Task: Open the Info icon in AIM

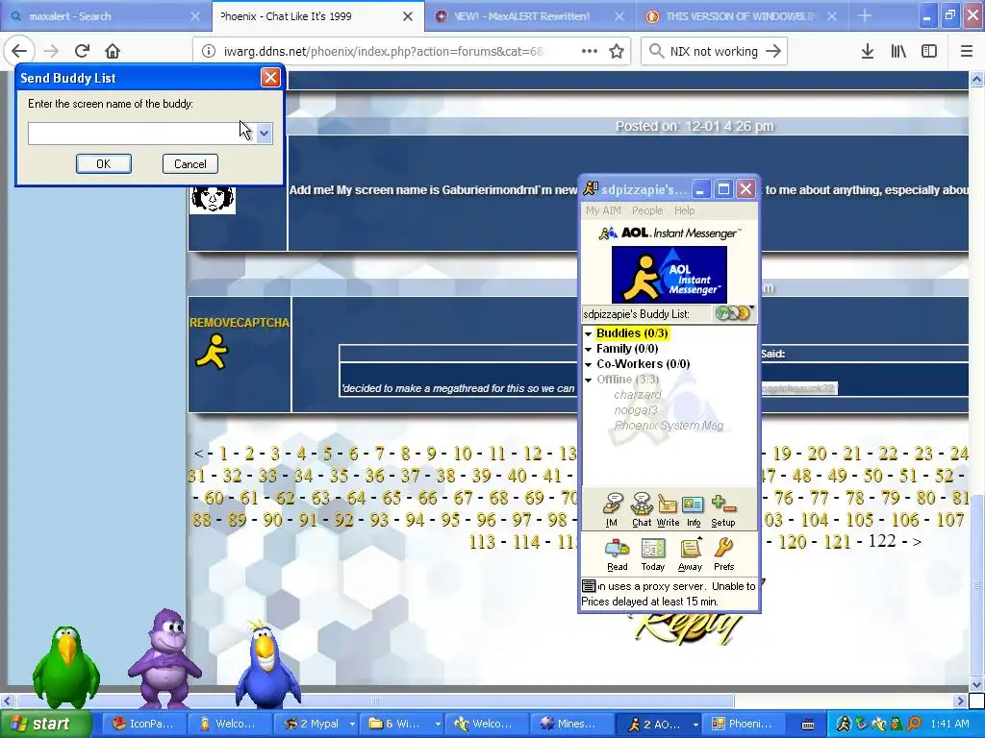Action: 693,509
